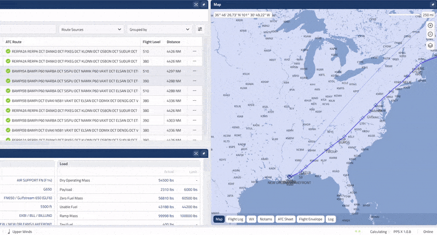This screenshot has width=437, height=235.
Task: Click Payload actual value 2310 lbs
Action: 167,190
